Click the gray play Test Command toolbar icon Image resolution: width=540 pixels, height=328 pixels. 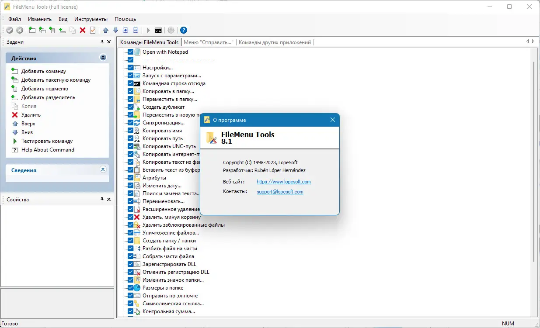(x=148, y=30)
